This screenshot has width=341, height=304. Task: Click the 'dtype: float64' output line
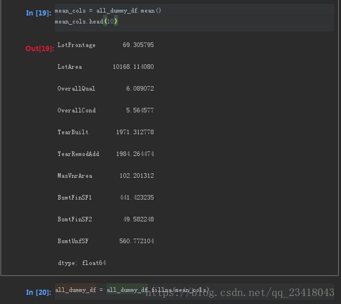click(82, 263)
